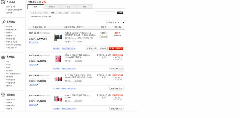Click the 회원정보 tree icon
Image resolution: width=240 pixels, height=118 pixels.
3,95
